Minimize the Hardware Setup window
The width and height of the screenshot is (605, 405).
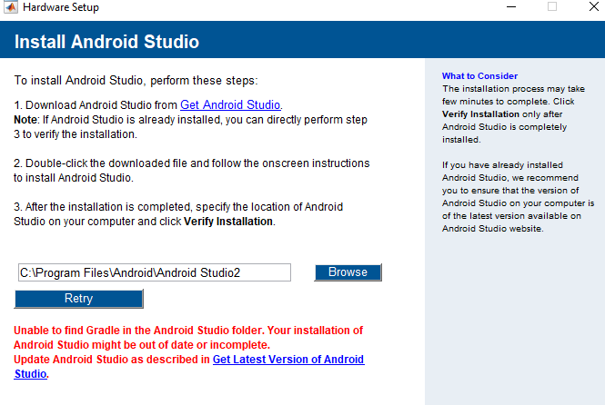pos(508,7)
